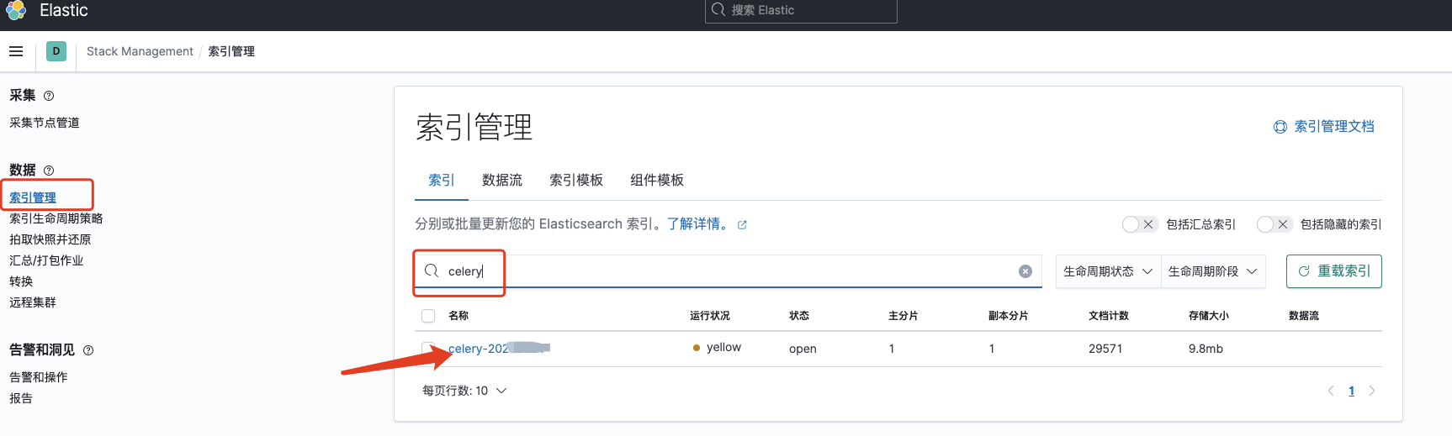Click the Elastic logo icon

tap(15, 11)
